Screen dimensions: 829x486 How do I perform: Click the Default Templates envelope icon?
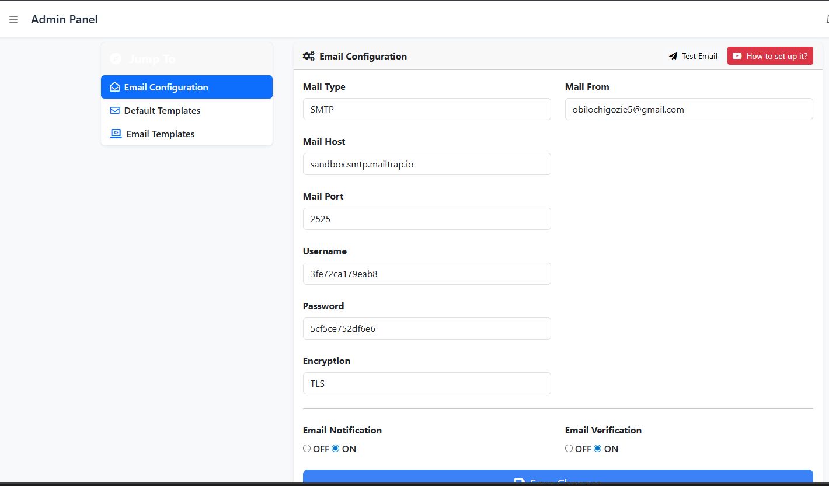(115, 111)
